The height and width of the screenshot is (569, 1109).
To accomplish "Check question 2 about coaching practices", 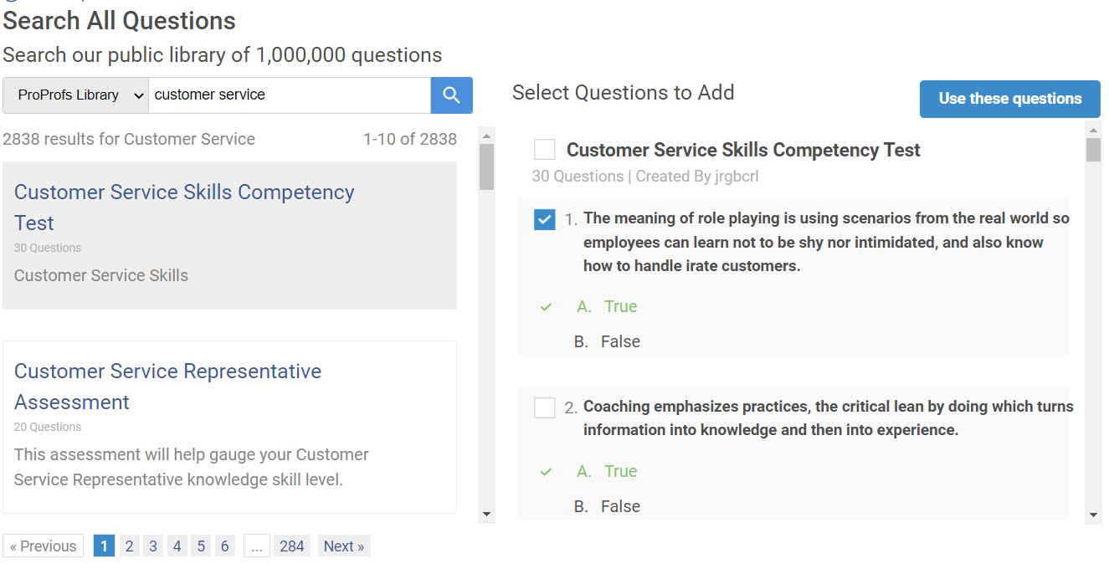I will tap(545, 408).
